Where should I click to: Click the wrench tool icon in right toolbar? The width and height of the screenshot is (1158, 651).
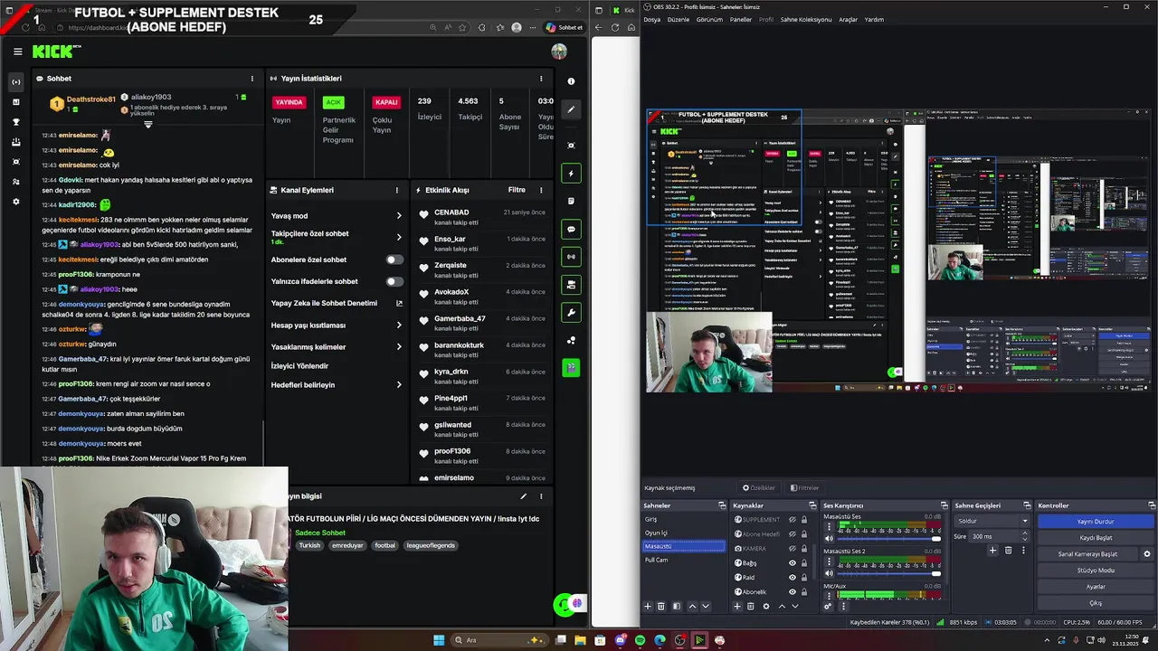pyautogui.click(x=571, y=313)
